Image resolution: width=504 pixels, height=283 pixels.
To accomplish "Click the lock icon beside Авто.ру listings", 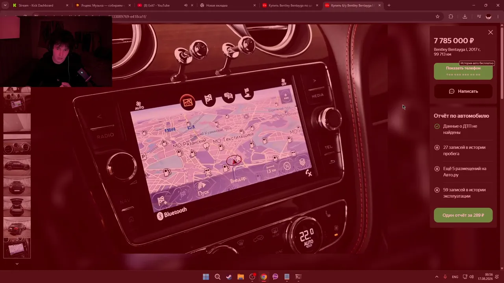I will coord(437,169).
